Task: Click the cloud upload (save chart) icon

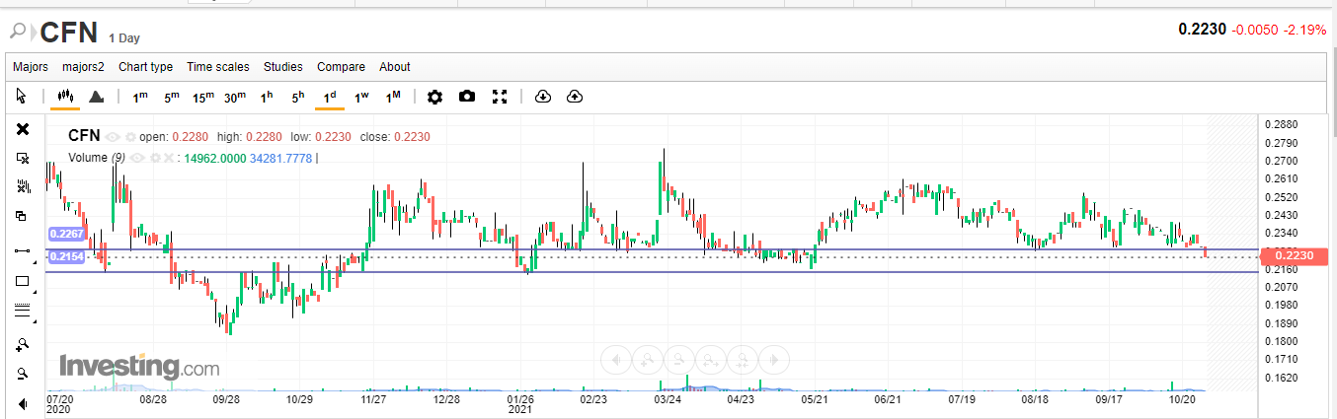Action: (x=575, y=97)
